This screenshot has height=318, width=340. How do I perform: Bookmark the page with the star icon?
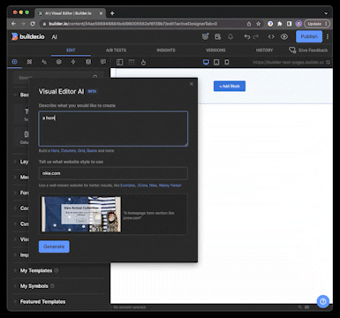coord(259,24)
